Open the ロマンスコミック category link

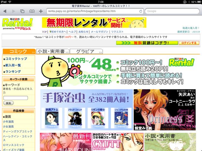14,145
